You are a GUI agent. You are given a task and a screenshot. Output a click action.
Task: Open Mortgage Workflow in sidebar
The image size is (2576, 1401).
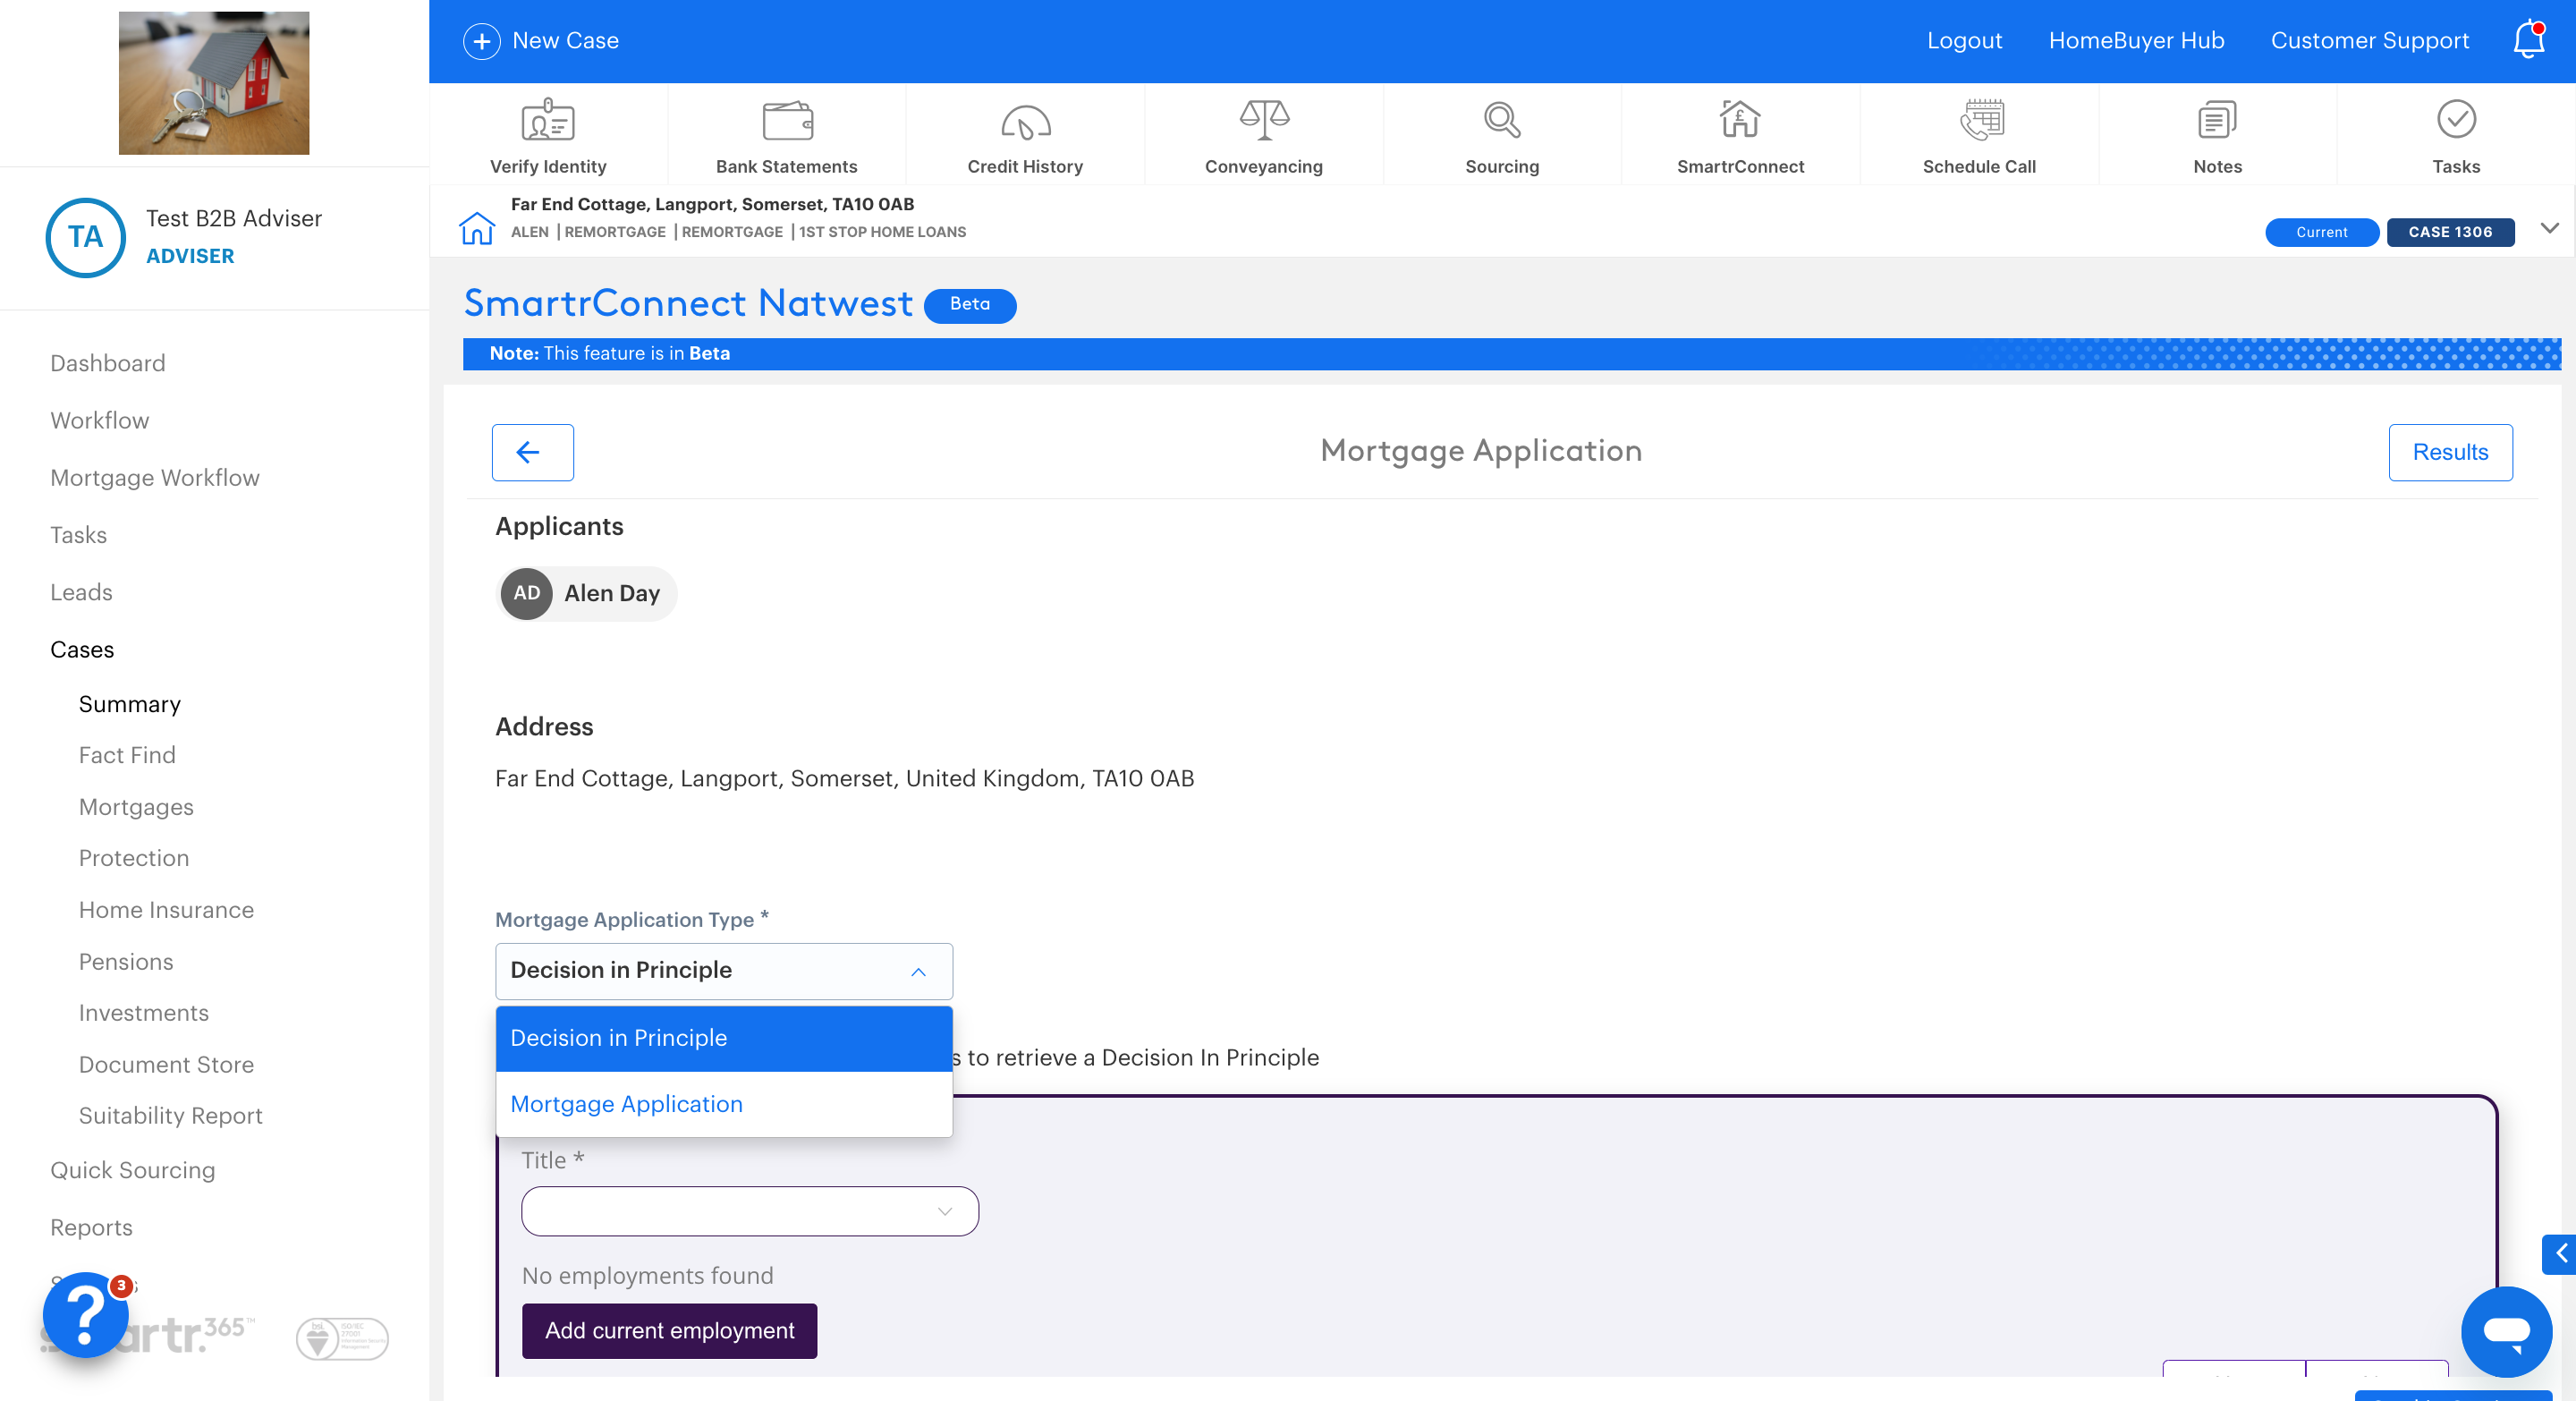click(x=155, y=478)
